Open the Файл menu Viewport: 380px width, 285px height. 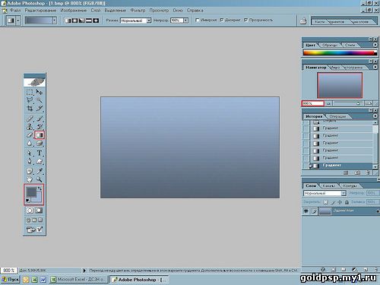click(15, 11)
